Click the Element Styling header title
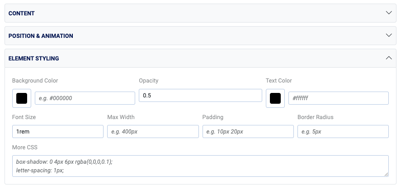 [x=33, y=58]
